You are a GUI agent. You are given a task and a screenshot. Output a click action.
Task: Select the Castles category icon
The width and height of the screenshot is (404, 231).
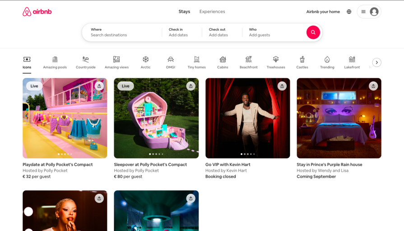[302, 62]
